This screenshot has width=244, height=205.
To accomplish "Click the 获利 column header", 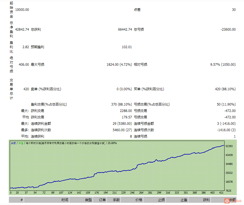I will pyautogui.click(x=200, y=200).
